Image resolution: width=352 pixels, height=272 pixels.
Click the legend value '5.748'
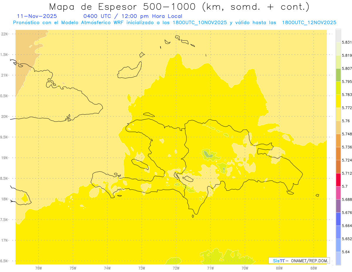coord(347,134)
